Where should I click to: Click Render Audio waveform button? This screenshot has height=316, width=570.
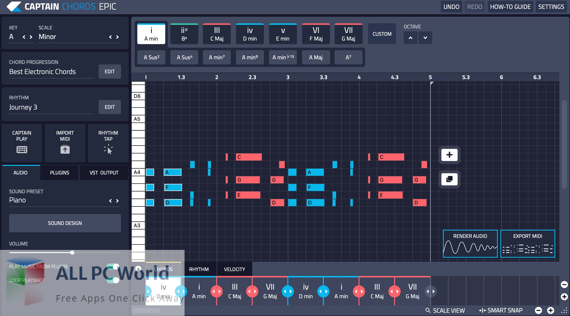[470, 244]
